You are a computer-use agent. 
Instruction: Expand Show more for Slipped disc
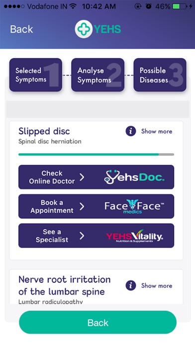(157, 131)
